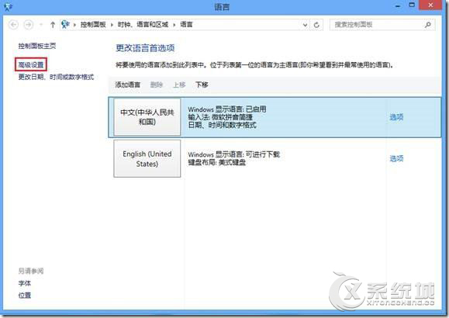Image resolution: width=449 pixels, height=318 pixels.
Task: Open 高级设置 in the sidebar
Action: [x=31, y=65]
